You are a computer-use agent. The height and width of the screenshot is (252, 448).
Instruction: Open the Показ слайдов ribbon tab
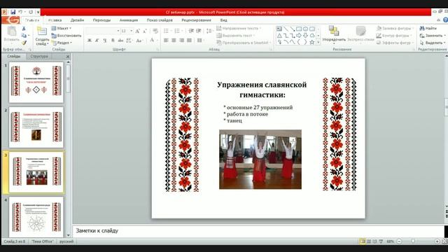point(160,20)
